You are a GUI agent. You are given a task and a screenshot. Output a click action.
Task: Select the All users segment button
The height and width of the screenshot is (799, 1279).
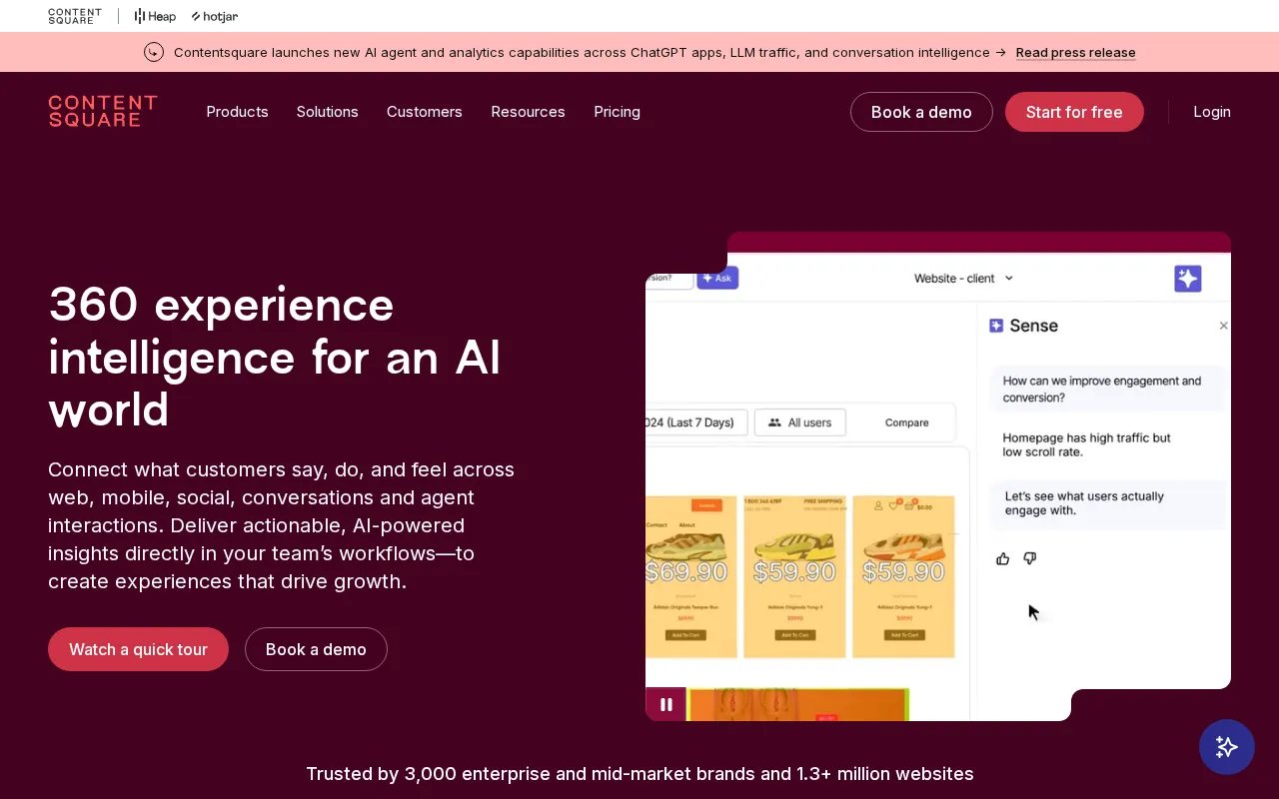800,422
